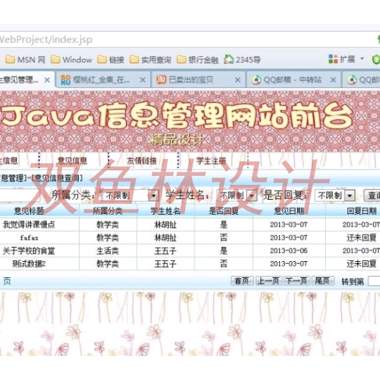The height and width of the screenshot is (380, 380).
Task: Switch to the 意见管理 tab
Action: (27, 80)
